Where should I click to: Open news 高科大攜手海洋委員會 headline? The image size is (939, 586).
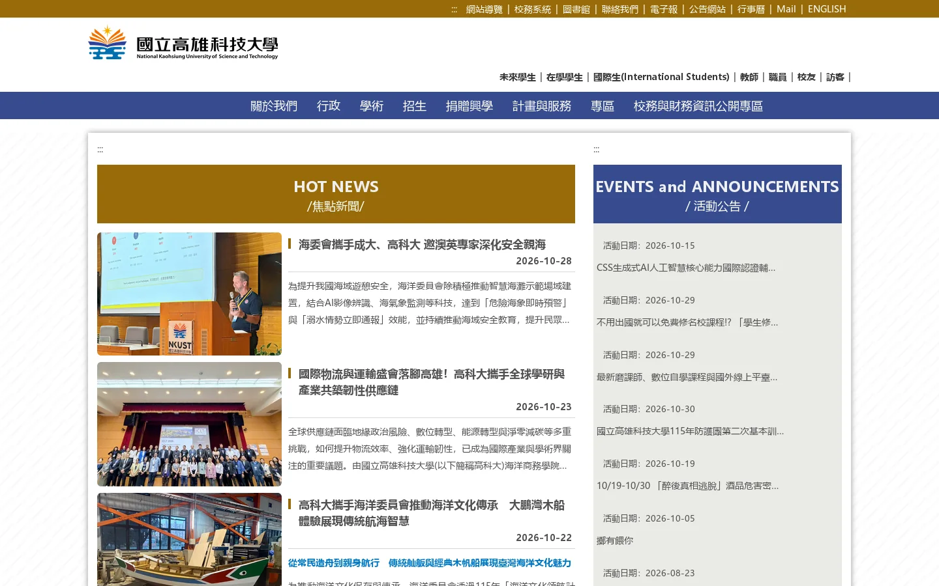click(x=432, y=513)
